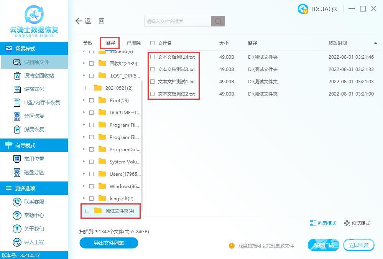The width and height of the screenshot is (383, 259).
Task: Check the 测试文件夹(4) folder checkbox
Action: point(87,211)
